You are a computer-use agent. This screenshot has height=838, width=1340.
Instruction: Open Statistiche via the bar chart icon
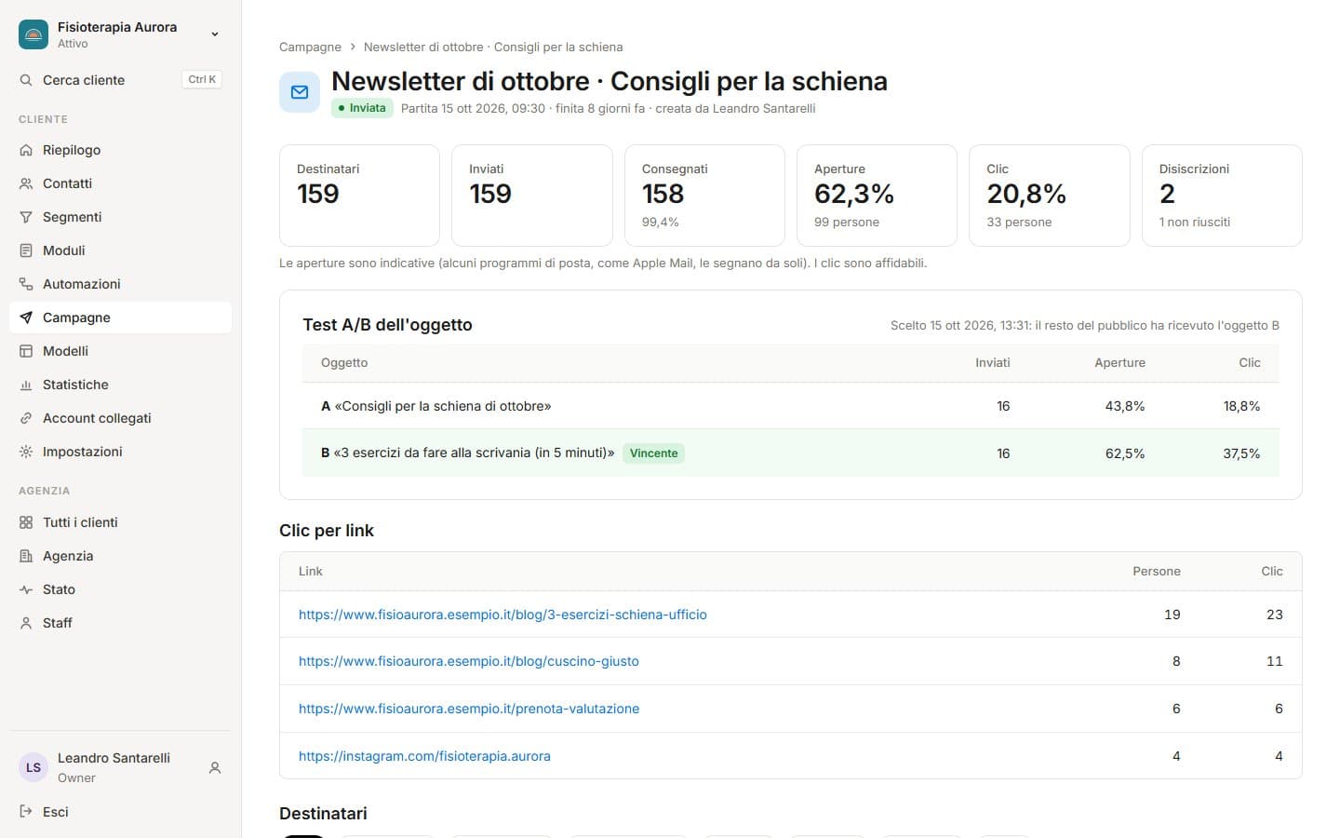26,385
